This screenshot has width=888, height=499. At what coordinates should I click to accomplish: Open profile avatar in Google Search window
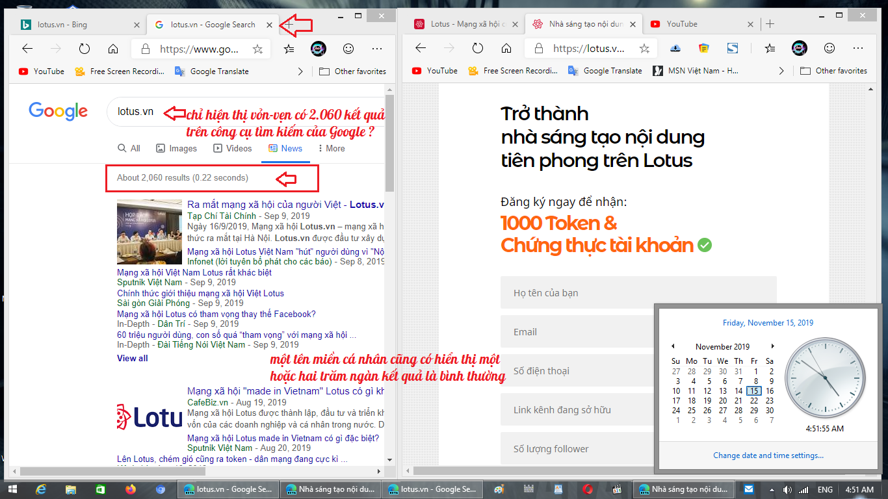318,48
